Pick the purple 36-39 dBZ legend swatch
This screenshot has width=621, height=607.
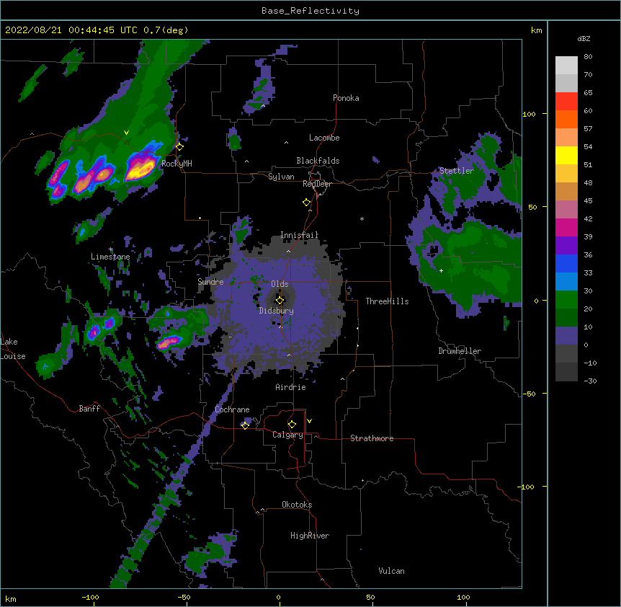566,246
